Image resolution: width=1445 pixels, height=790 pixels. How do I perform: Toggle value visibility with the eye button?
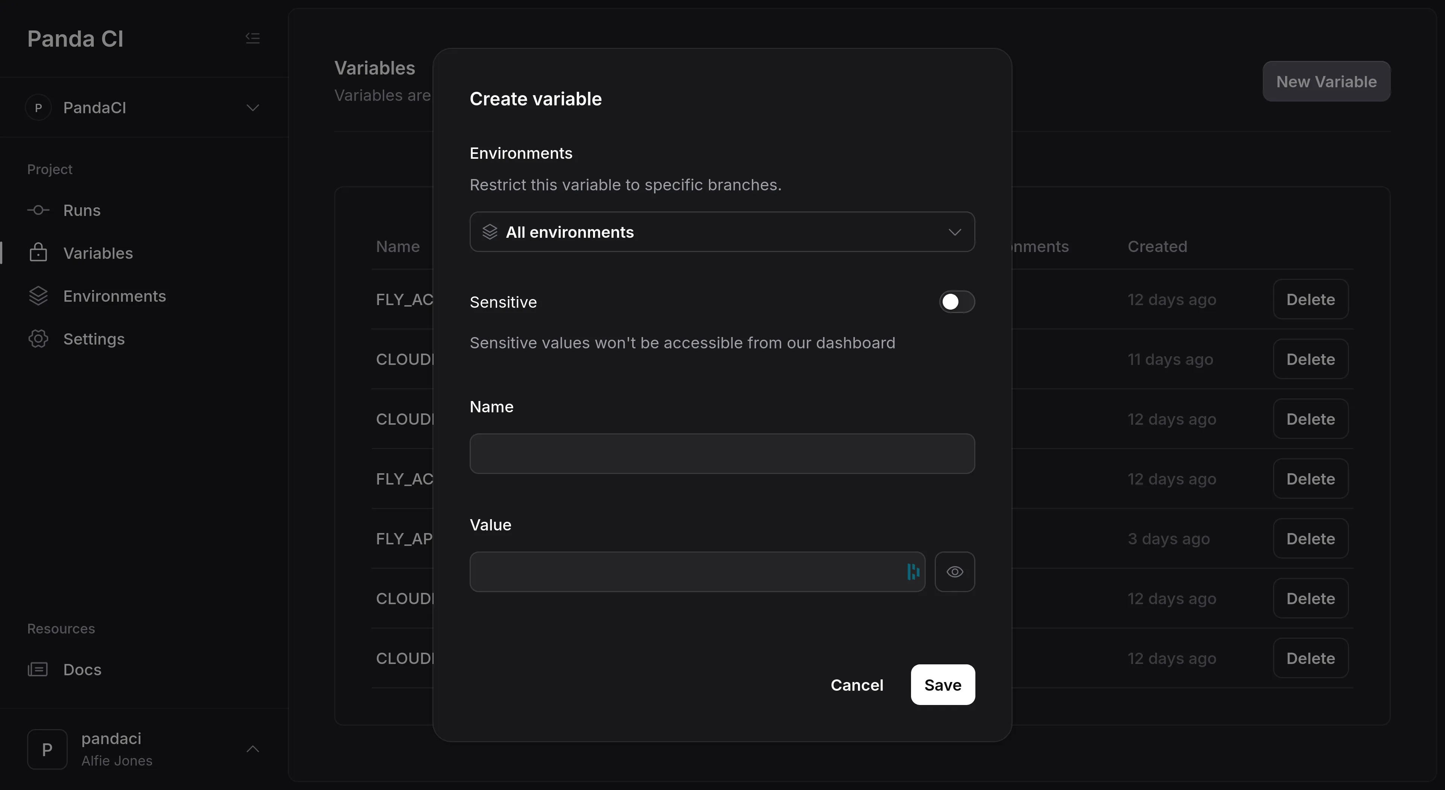click(x=954, y=572)
